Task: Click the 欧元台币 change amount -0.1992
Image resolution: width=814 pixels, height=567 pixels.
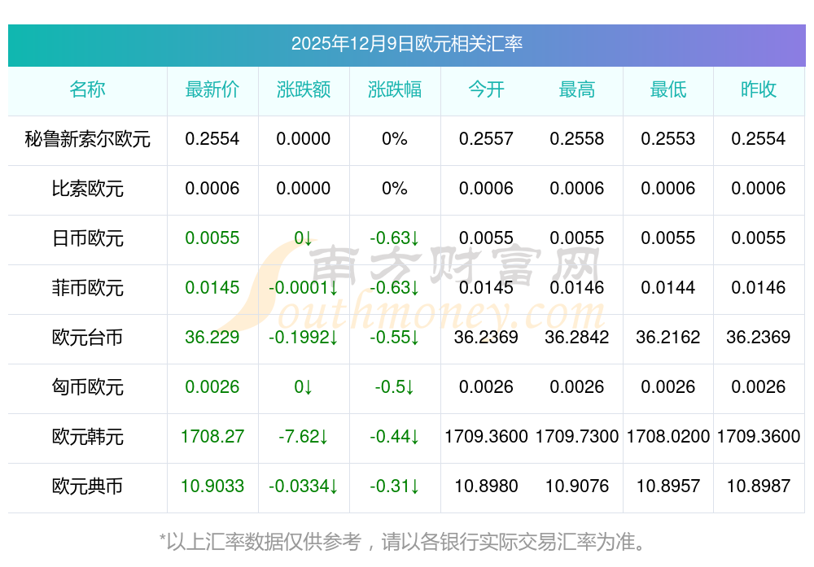Action: (x=304, y=338)
